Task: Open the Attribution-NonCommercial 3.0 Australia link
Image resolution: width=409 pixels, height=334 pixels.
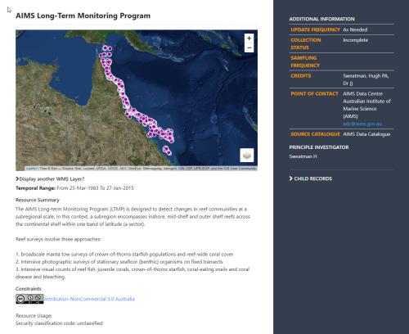Action: tap(89, 299)
